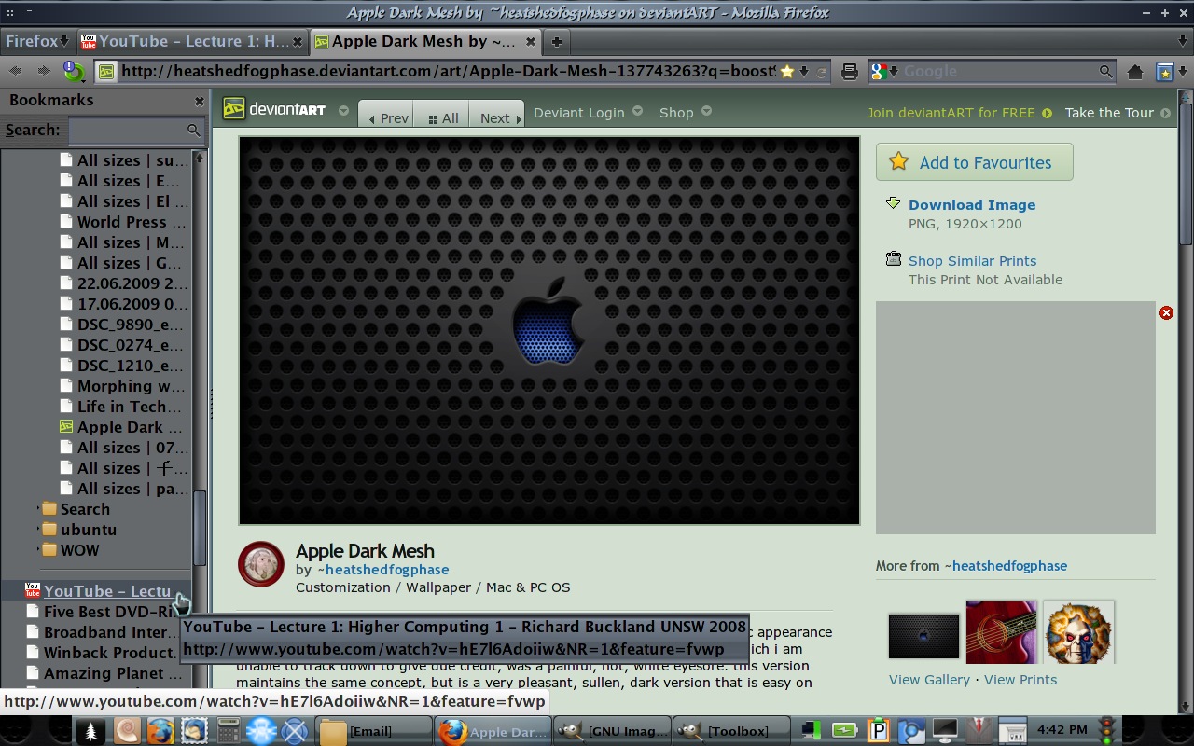
Task: Close the advertisement with red X
Action: point(1166,312)
